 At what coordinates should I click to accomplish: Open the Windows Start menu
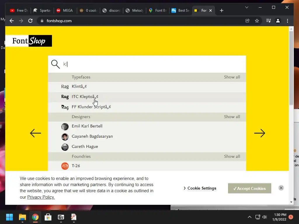point(9,217)
